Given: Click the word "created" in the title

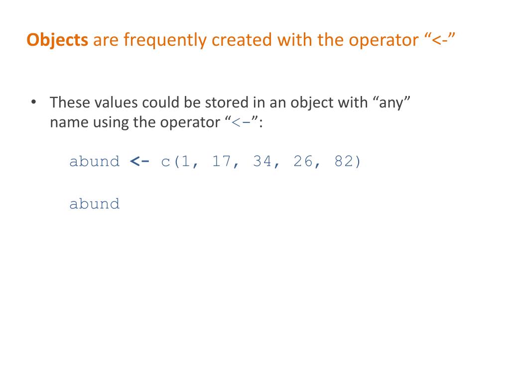Looking at the screenshot, I should 242,40.
